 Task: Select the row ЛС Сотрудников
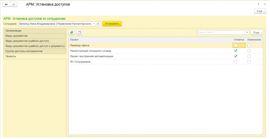click(x=166, y=62)
